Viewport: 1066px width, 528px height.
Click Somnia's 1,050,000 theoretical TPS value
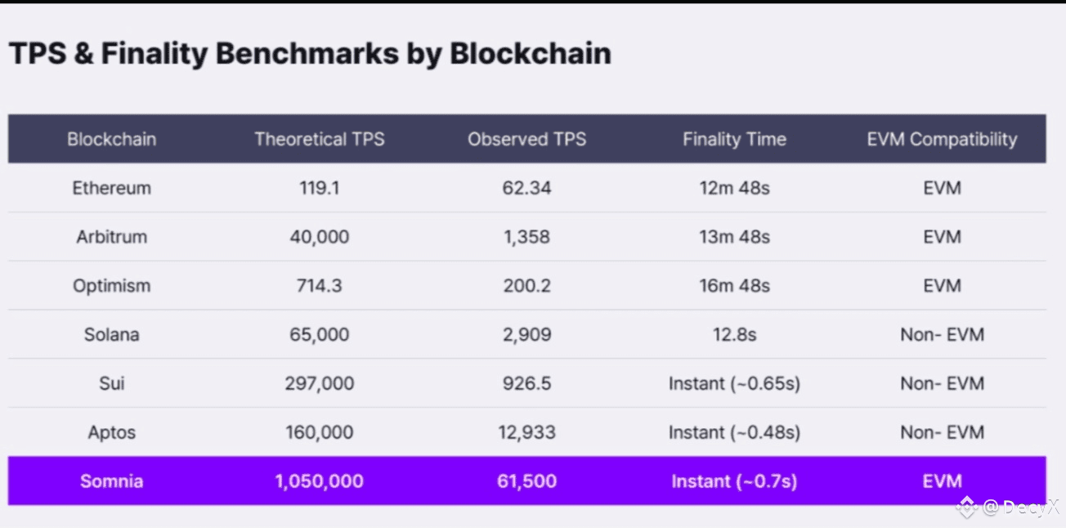click(x=319, y=481)
